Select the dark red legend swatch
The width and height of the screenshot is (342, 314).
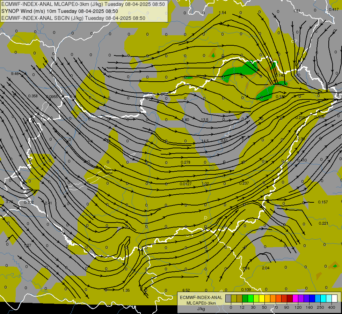tap(290, 298)
